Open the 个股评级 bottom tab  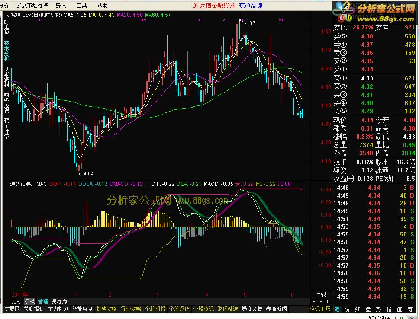(x=179, y=309)
